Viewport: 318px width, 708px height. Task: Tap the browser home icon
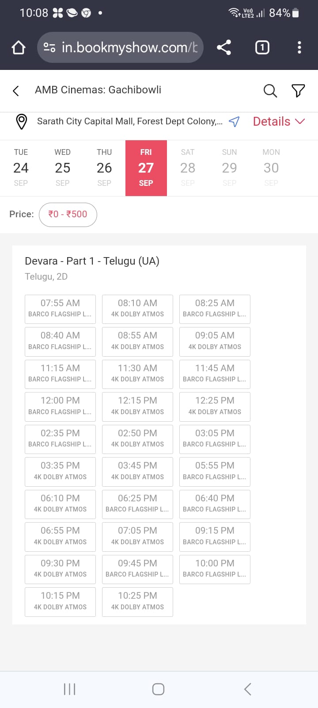click(x=19, y=47)
